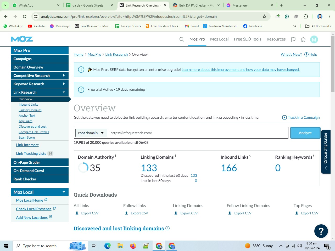The image size is (335, 251).
Task: Open Chrome three-dot menu
Action: pos(329,16)
